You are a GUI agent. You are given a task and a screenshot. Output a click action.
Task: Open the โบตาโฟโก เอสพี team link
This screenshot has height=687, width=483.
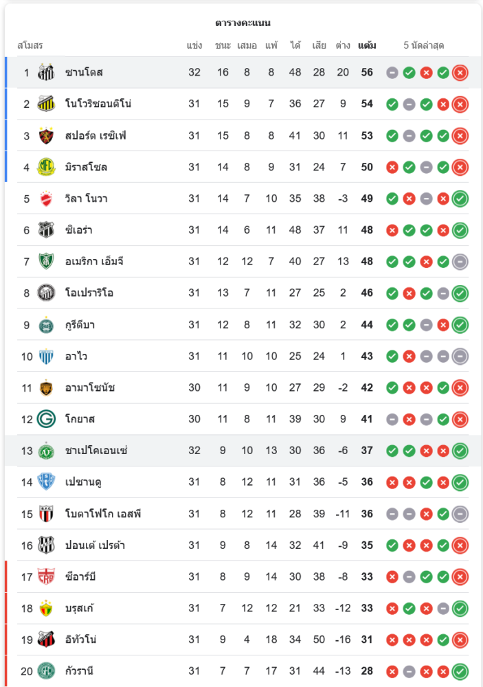pyautogui.click(x=103, y=514)
